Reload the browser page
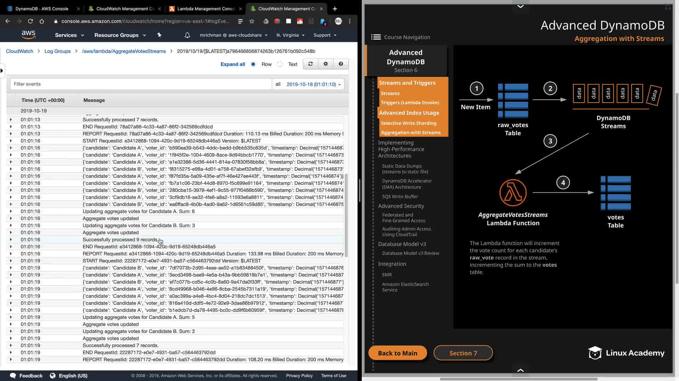 (x=30, y=21)
